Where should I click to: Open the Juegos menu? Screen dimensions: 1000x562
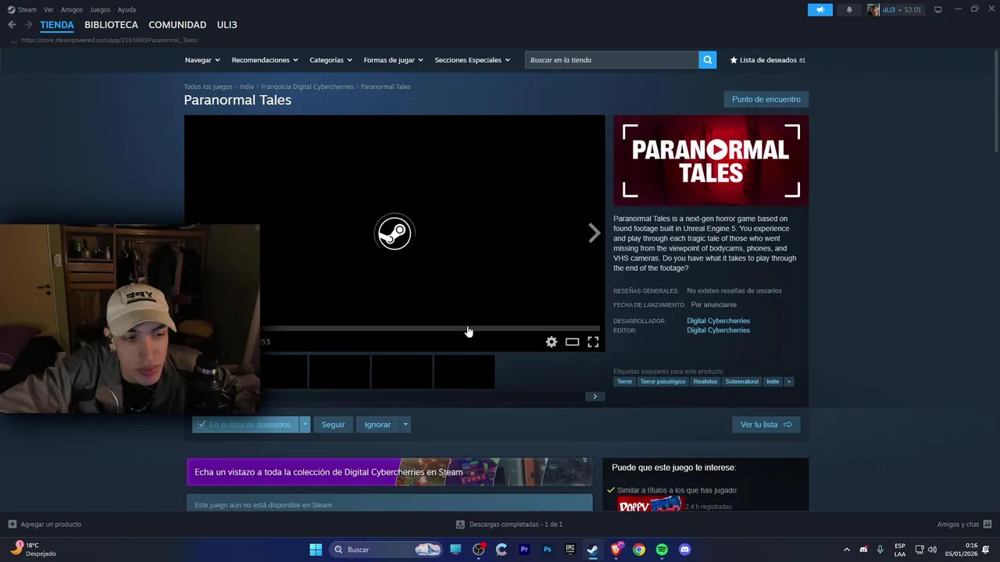point(100,9)
